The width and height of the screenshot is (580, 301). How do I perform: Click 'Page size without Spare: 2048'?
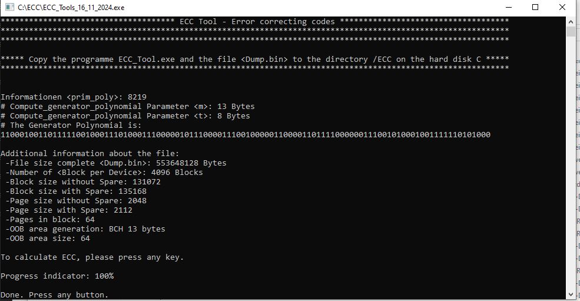76,201
